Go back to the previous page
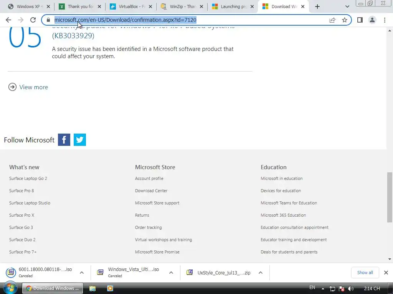This screenshot has height=294, width=393. [8, 20]
